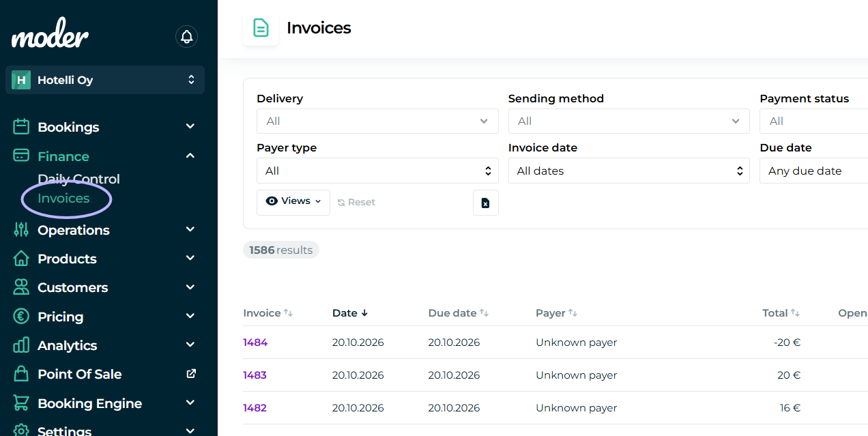Open the Payer type dropdown
Viewport: 868px width, 436px height.
tap(377, 171)
